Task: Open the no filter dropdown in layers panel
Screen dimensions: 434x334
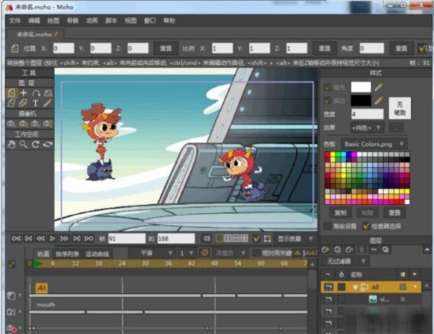Action: click(x=344, y=261)
